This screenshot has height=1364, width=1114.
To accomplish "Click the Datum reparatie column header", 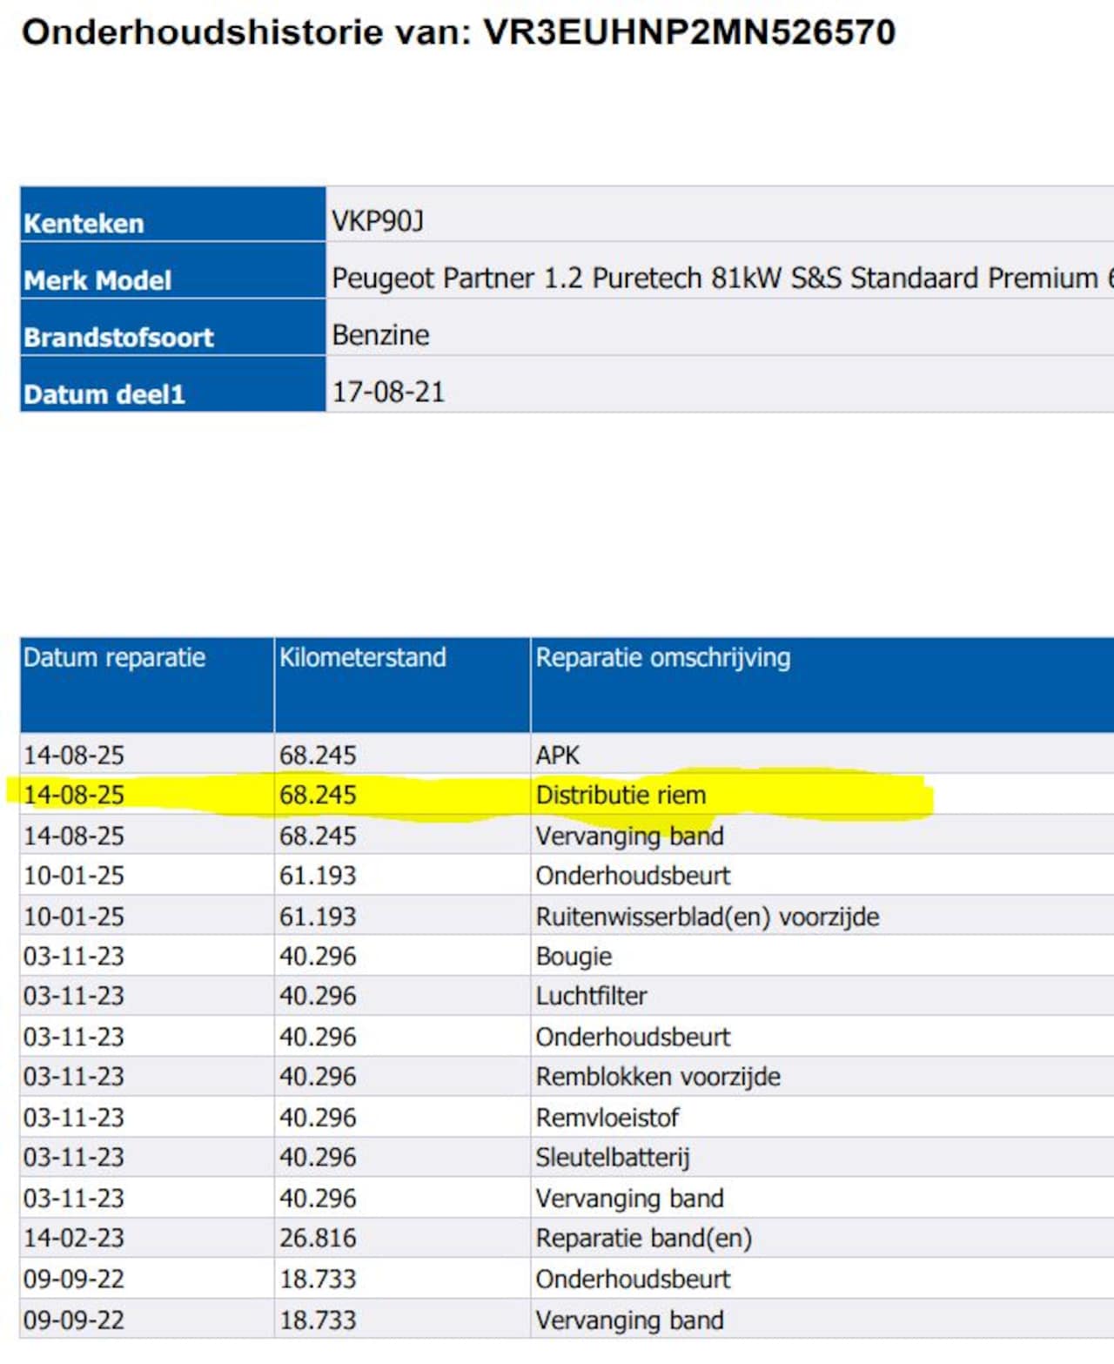I will coord(114,657).
